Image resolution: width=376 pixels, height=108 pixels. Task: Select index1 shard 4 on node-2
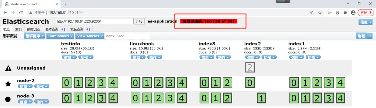(x=340, y=83)
